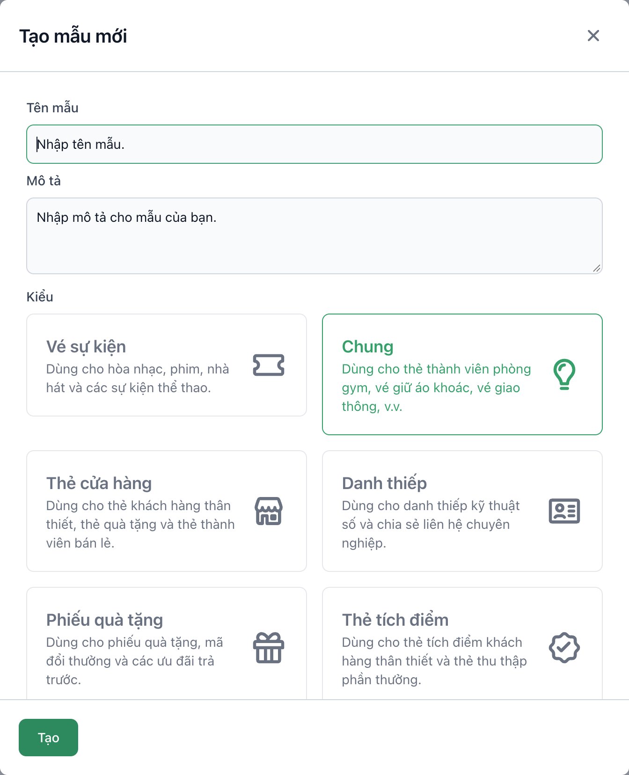Click the ID card icon for Danh thiếp
Viewport: 629px width, 775px height.
point(564,511)
